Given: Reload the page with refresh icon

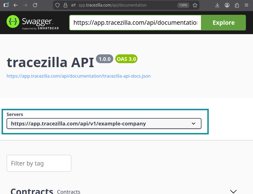Looking at the screenshot, I should tap(35, 5).
